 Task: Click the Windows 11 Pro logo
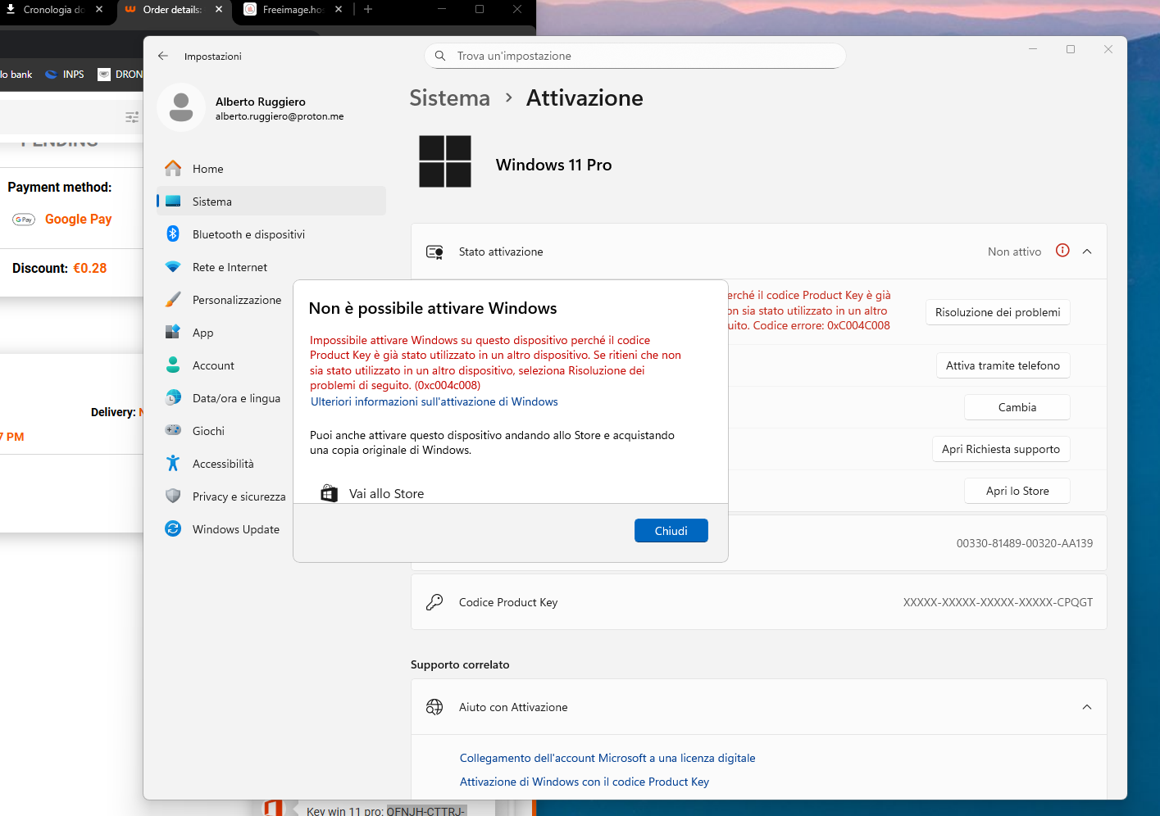445,161
